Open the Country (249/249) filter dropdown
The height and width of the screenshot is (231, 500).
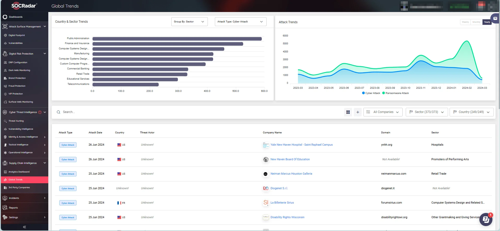point(471,112)
